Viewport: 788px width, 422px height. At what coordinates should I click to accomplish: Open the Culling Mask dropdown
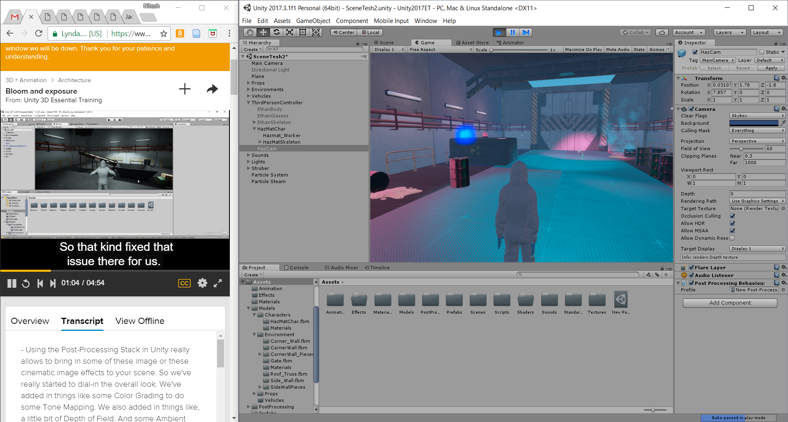click(757, 131)
